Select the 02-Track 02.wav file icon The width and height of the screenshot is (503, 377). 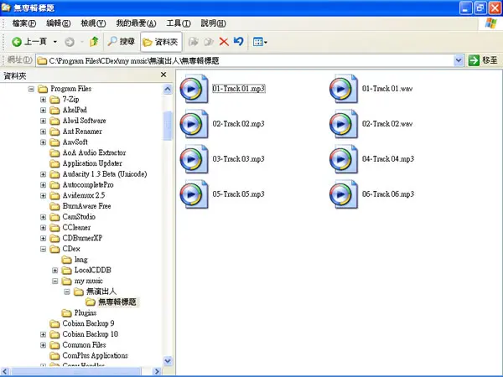[x=343, y=124]
